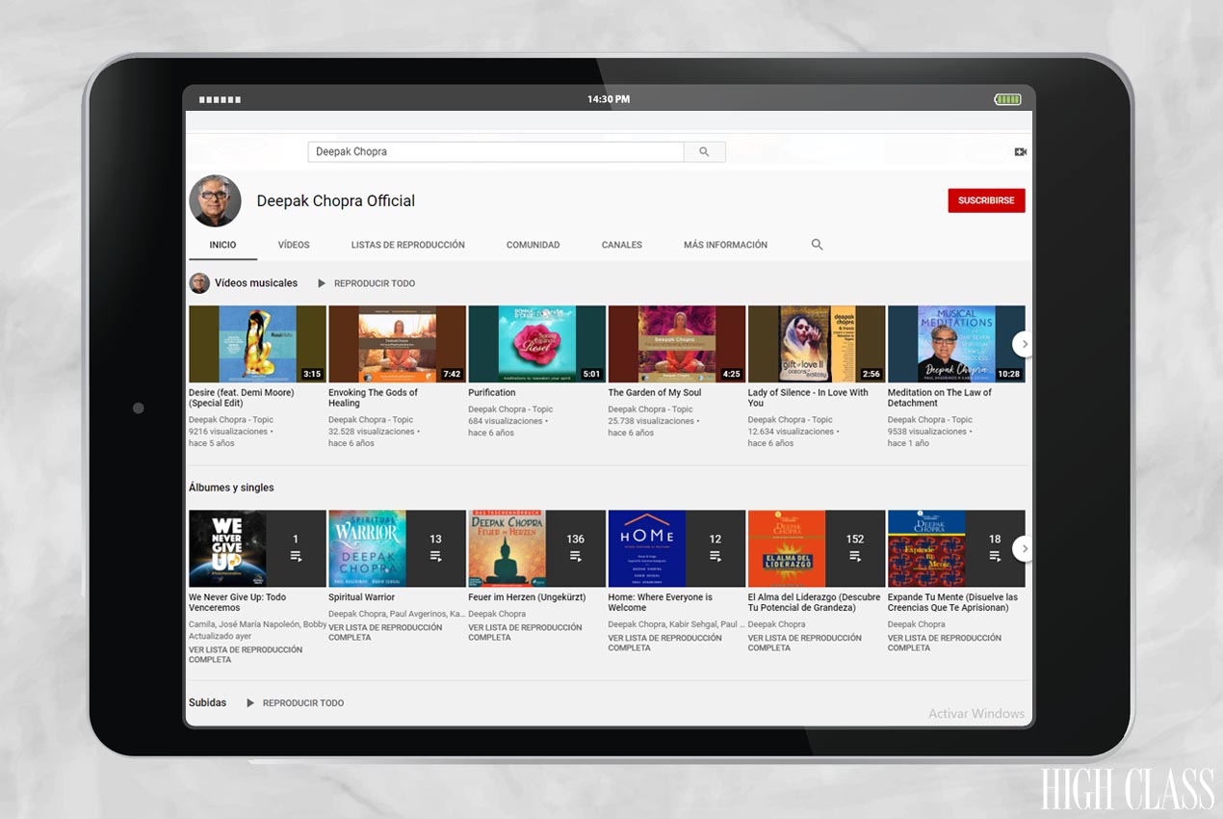
Task: Click the Spiritual Warrior album title
Action: [362, 597]
